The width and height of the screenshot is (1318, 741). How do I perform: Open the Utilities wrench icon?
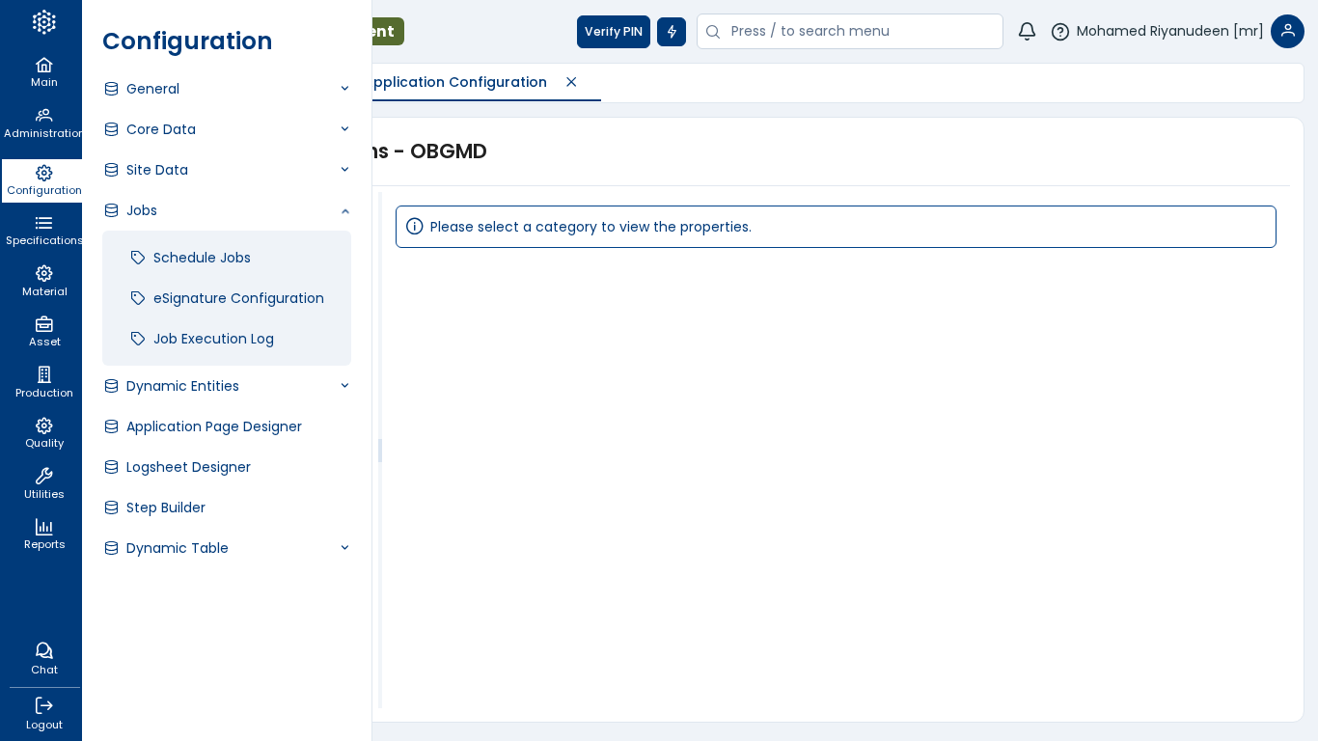coord(43,483)
